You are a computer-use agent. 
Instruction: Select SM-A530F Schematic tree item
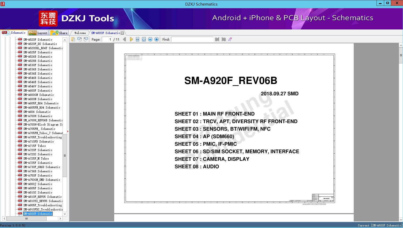click(38, 65)
